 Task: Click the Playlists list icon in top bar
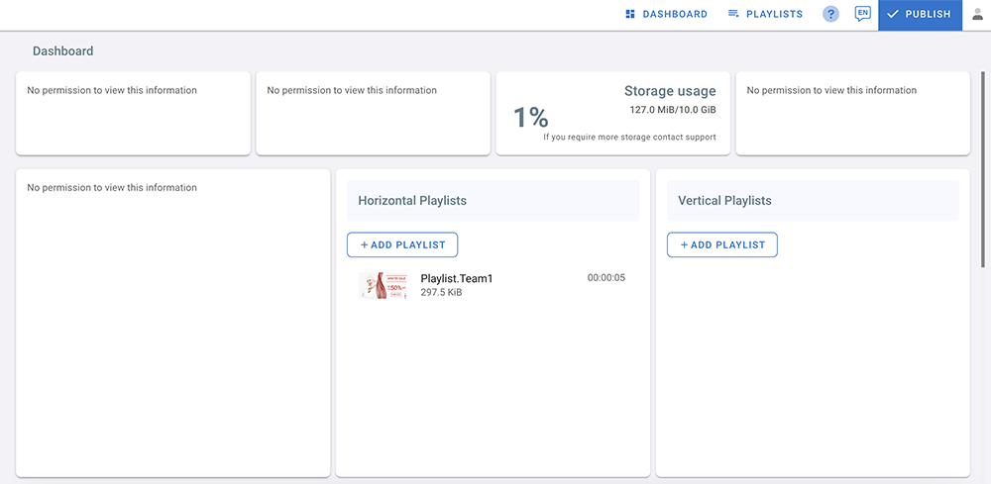pyautogui.click(x=733, y=14)
